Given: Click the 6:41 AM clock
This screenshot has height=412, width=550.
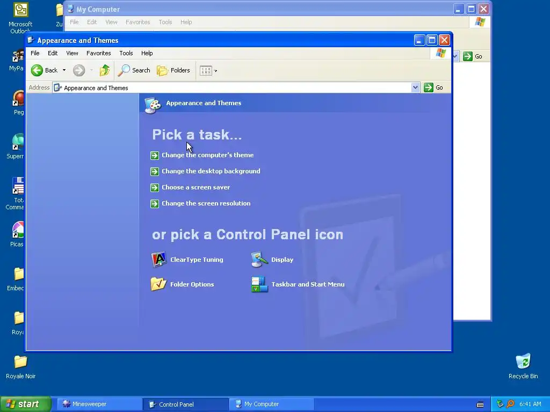Looking at the screenshot, I should pos(530,404).
